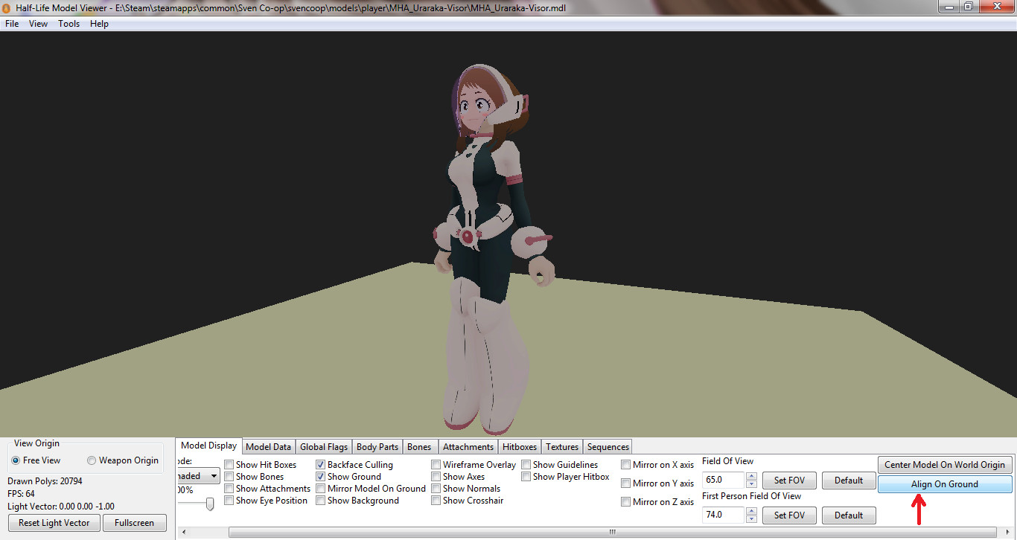Image resolution: width=1017 pixels, height=540 pixels.
Task: Toggle Mirror on Z axis checkbox
Action: tap(626, 502)
